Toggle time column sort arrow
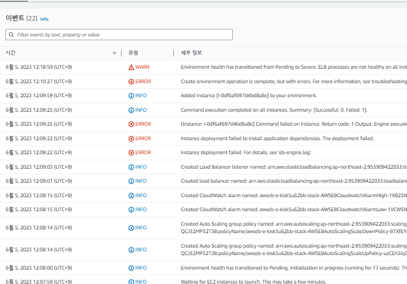The image size is (407, 284). (114, 53)
